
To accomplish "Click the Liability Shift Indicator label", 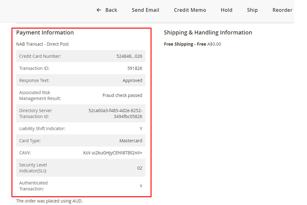I will pyautogui.click(x=42, y=129).
